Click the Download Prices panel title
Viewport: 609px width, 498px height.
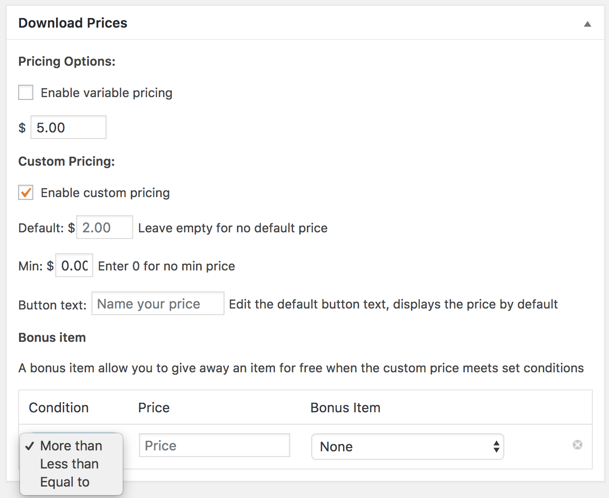(x=73, y=23)
